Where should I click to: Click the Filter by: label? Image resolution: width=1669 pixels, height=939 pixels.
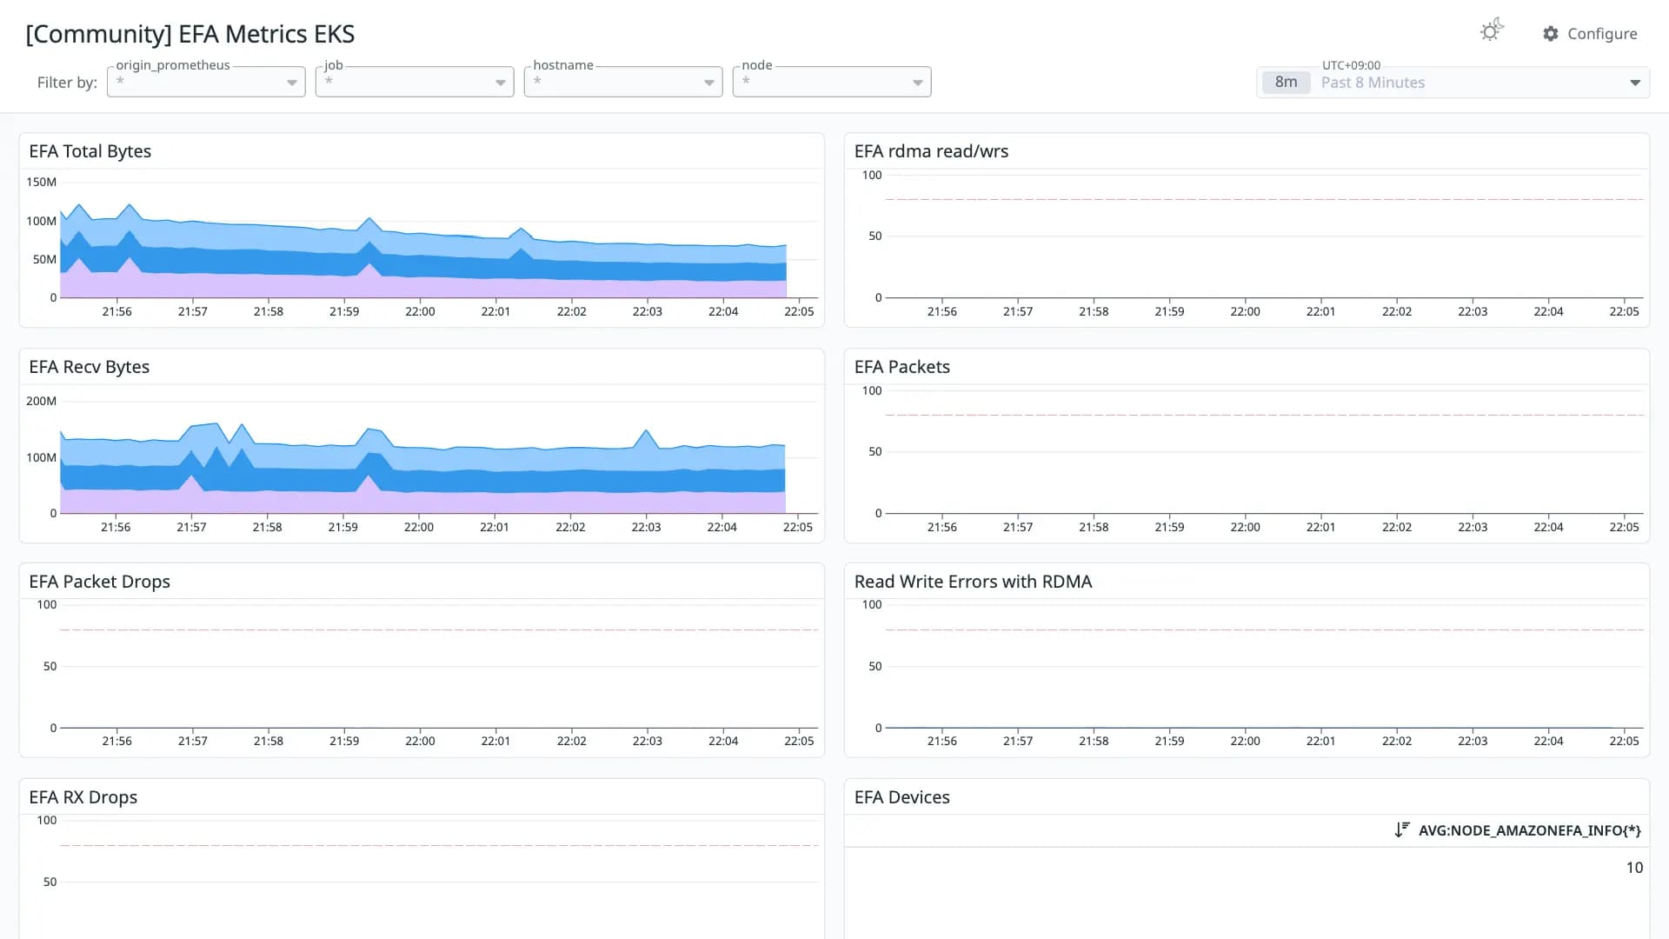67,83
